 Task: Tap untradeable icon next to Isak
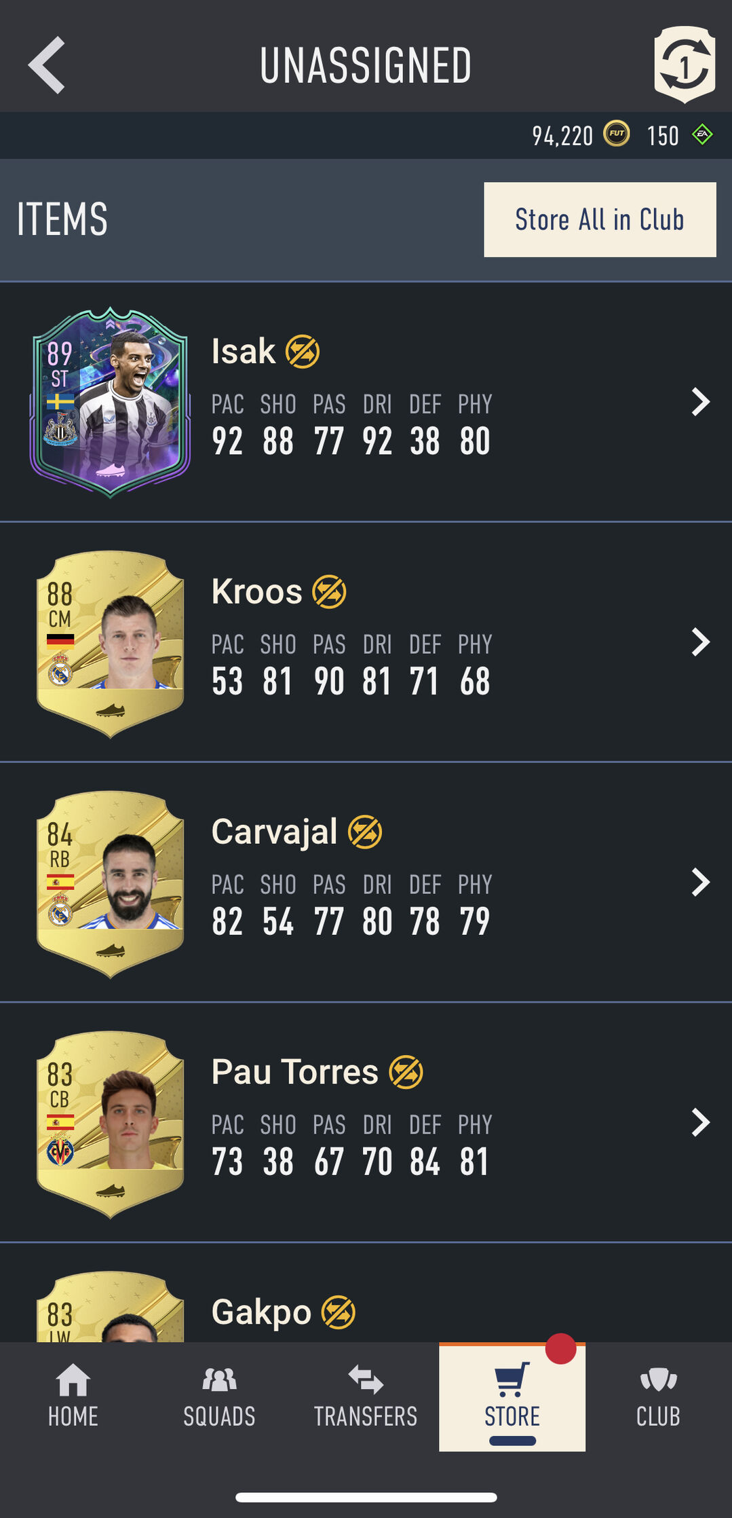(303, 352)
